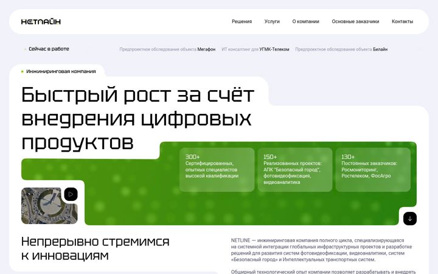Click the Билайн project ticker item
The height and width of the screenshot is (274, 438).
[x=341, y=49]
